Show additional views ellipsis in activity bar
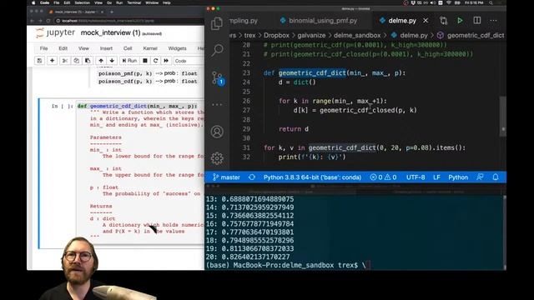534x300 pixels. [x=217, y=104]
